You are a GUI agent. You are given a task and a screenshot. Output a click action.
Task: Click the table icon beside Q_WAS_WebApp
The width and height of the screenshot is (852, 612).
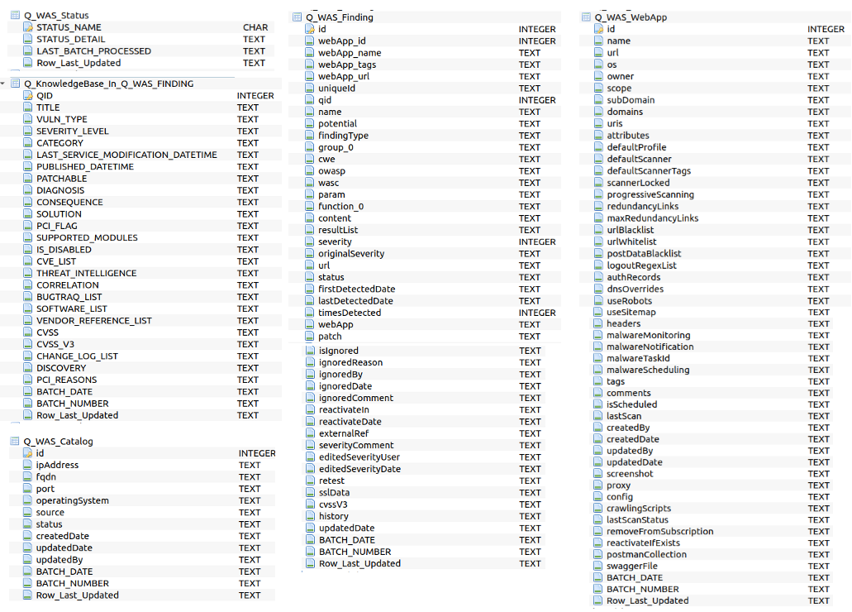586,17
